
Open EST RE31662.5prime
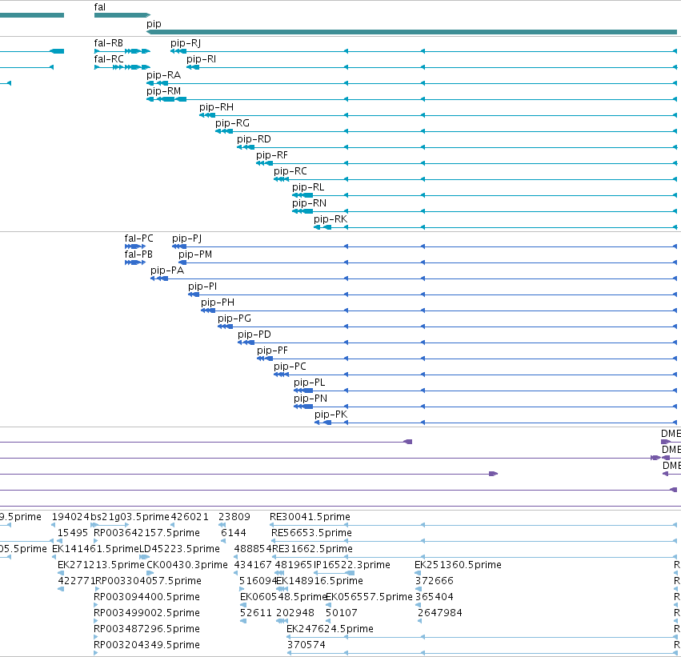(312, 549)
